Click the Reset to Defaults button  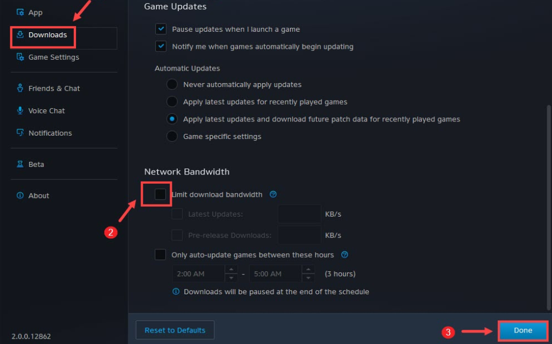(x=175, y=330)
